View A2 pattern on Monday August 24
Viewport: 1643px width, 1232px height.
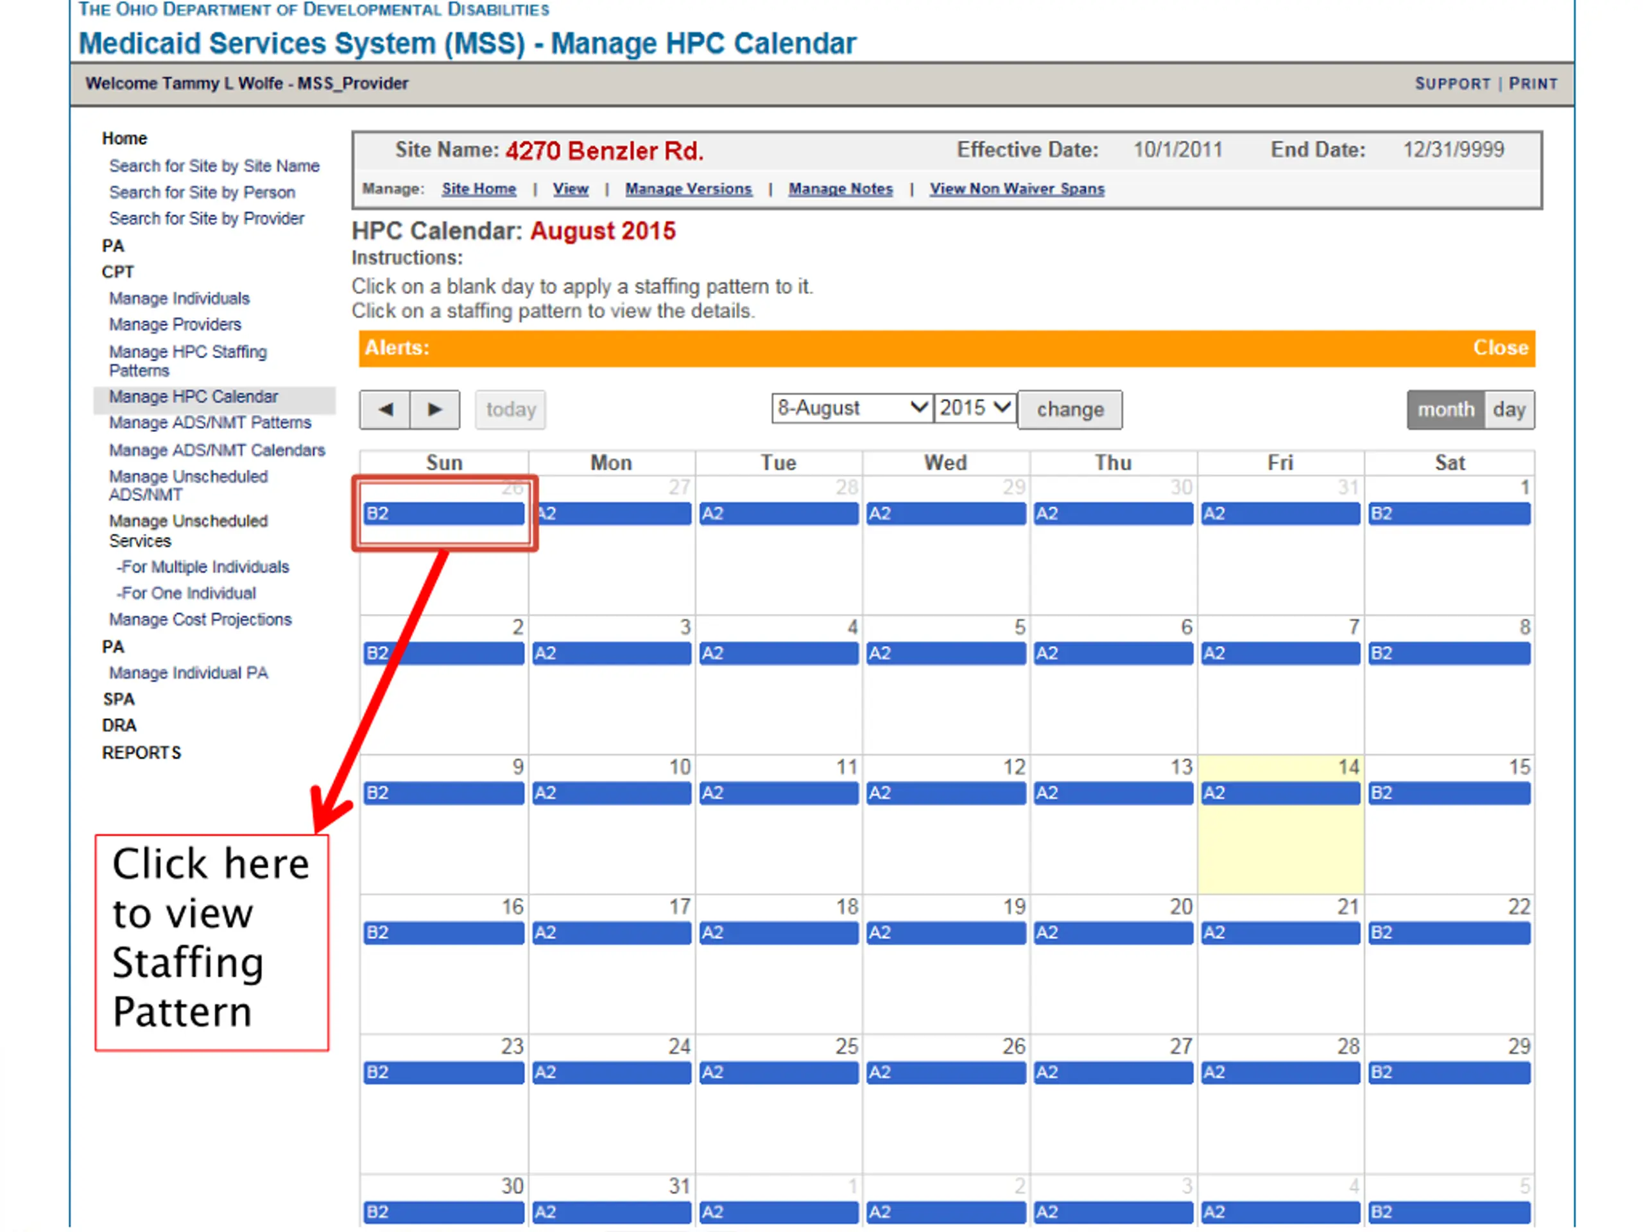click(611, 1072)
